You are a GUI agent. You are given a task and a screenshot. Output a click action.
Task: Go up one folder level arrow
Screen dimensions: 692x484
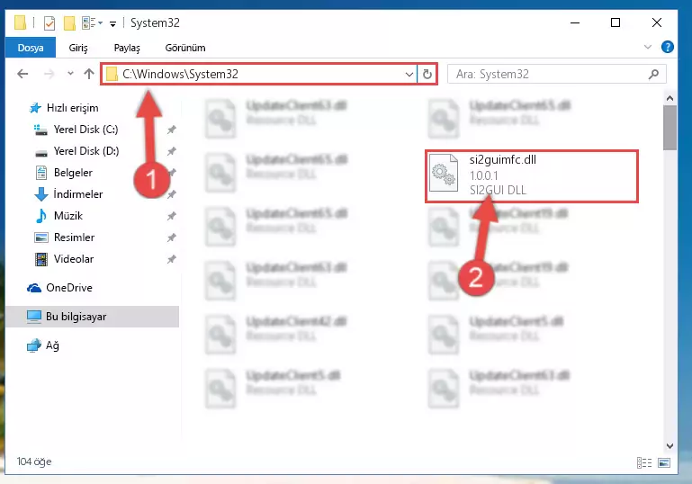tap(89, 74)
